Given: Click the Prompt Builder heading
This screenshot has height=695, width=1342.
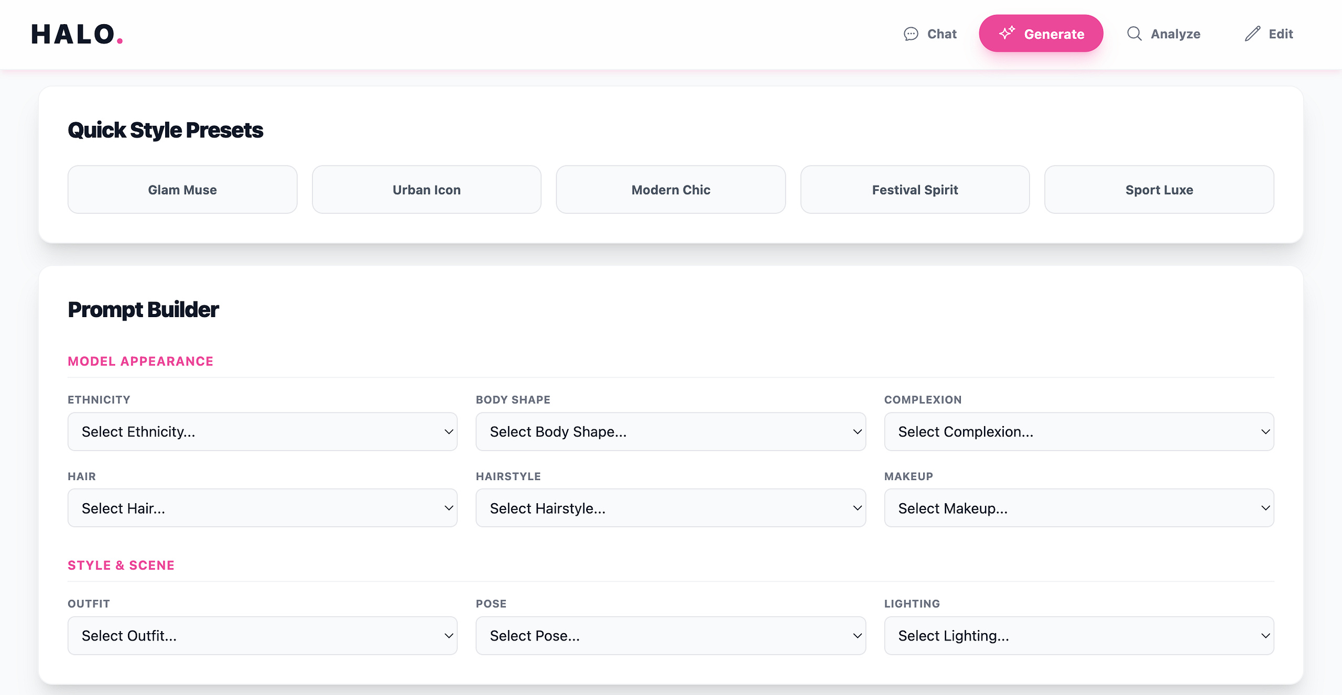Looking at the screenshot, I should (x=143, y=310).
